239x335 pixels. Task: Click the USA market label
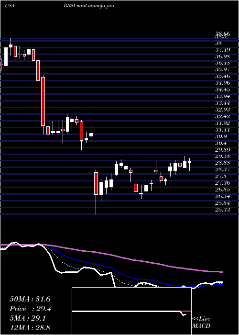(x=10, y=6)
